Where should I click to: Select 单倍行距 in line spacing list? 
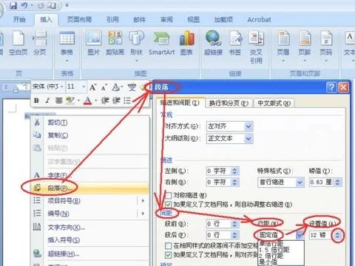[271, 244]
